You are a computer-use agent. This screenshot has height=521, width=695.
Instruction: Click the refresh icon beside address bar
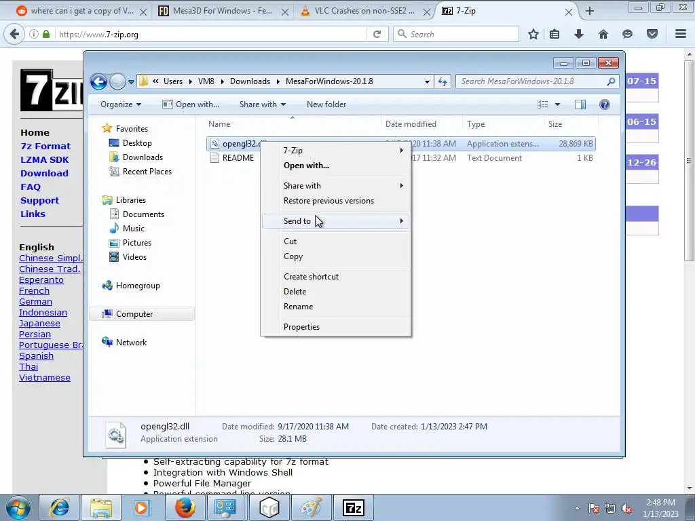point(443,81)
